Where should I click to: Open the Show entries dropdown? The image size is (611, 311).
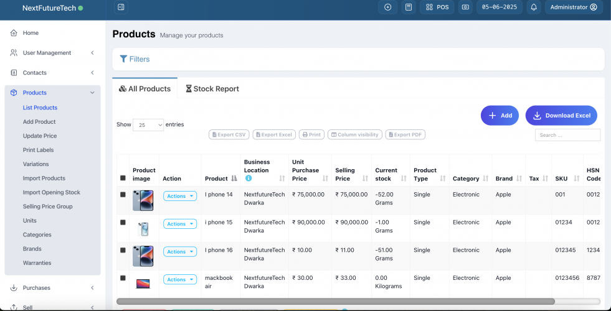coord(148,125)
